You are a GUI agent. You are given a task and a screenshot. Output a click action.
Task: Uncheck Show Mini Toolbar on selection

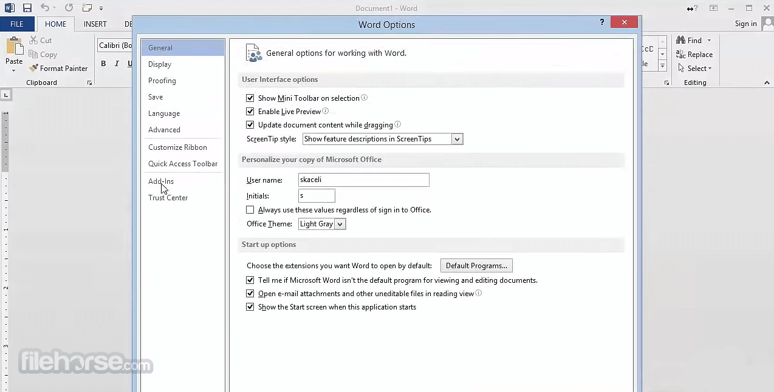click(x=250, y=98)
